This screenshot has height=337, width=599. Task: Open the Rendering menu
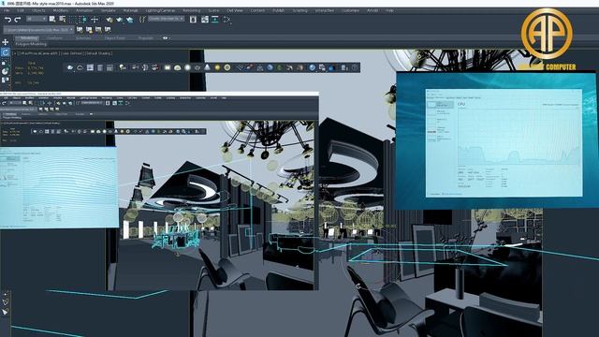[191, 10]
